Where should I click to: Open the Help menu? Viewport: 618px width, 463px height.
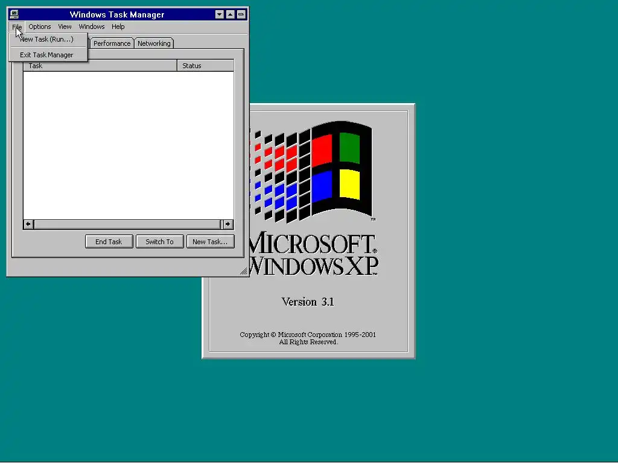click(118, 27)
